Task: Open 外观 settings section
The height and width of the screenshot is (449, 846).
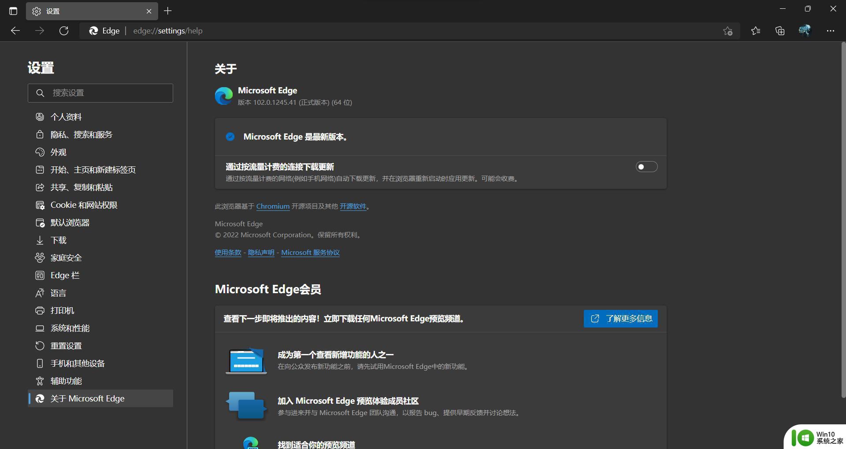Action: (100, 152)
